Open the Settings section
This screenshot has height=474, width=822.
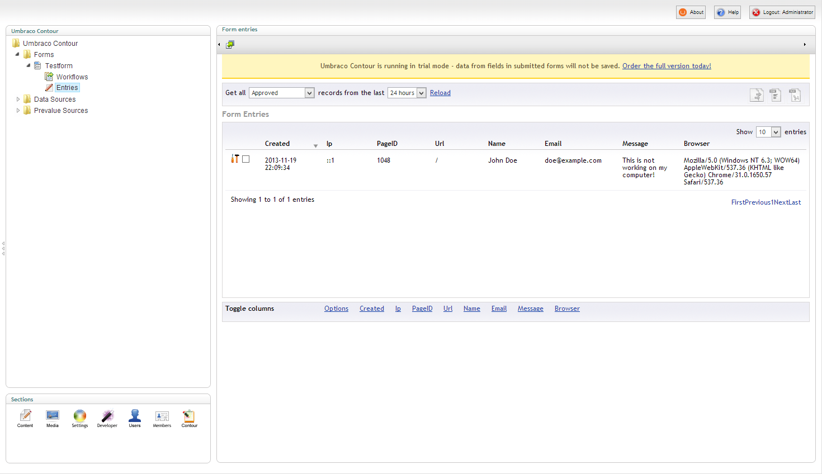tap(80, 419)
